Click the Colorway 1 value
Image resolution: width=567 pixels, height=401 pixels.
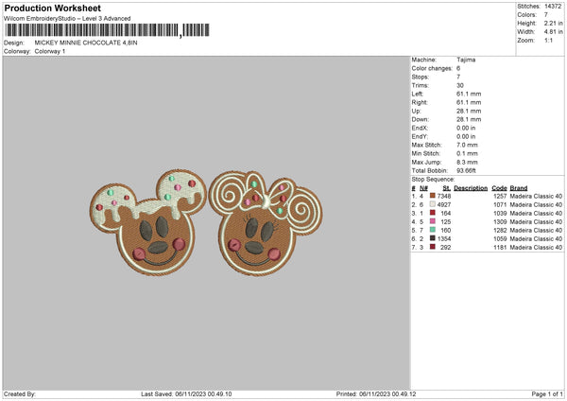[x=50, y=51]
